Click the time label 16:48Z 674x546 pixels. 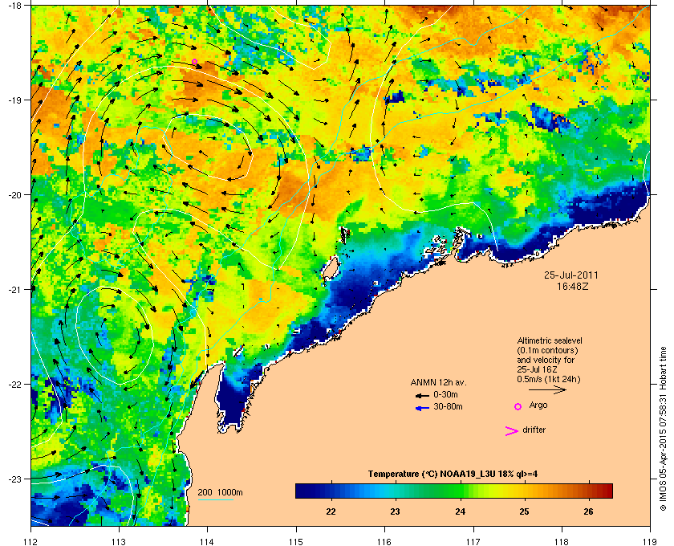coord(573,286)
